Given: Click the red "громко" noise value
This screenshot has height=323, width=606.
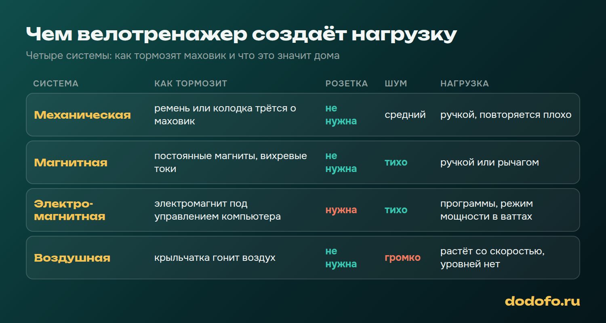Looking at the screenshot, I should pyautogui.click(x=403, y=258).
